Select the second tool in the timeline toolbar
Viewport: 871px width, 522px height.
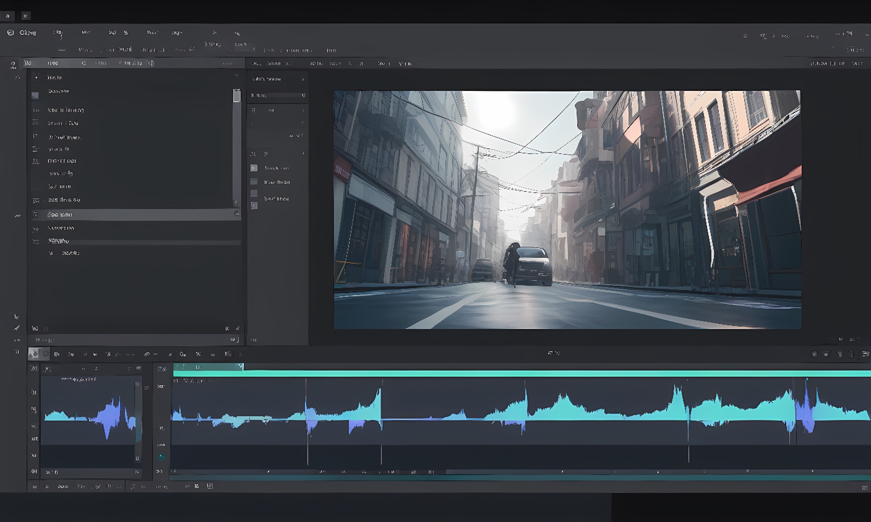click(x=45, y=354)
